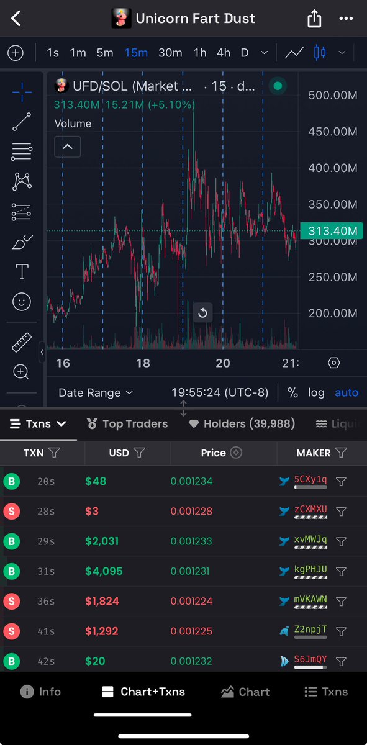Select the pattern nodes drawing tool
The width and height of the screenshot is (367, 745).
tap(22, 181)
